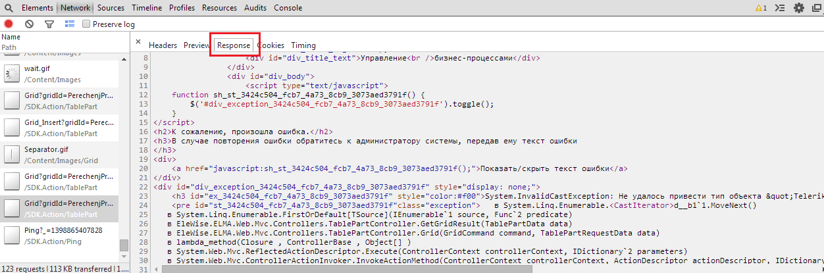Screen dimensions: 824x273
Task: Clear the network log
Action: [29, 24]
